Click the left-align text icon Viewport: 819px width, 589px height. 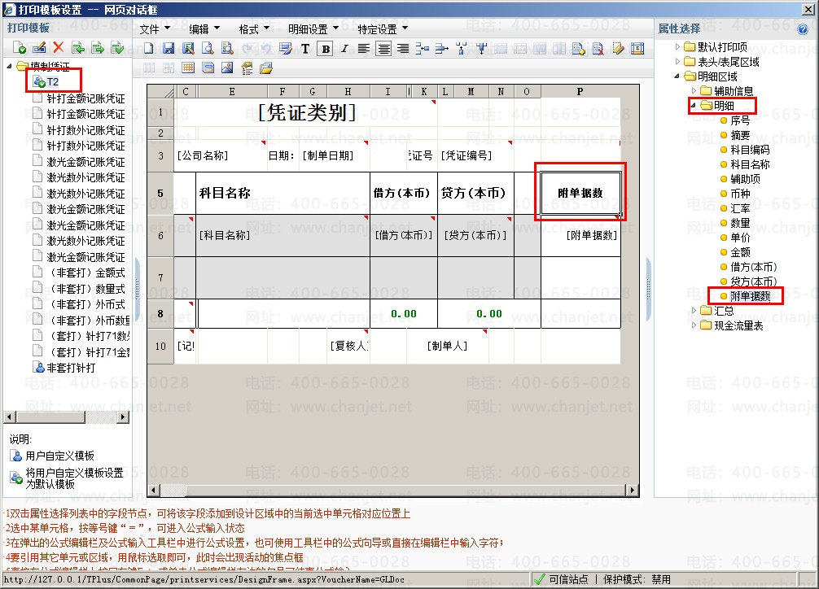[x=364, y=49]
